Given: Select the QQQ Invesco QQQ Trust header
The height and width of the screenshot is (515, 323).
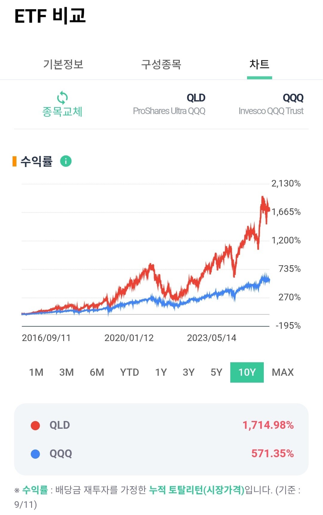Looking at the screenshot, I should [x=271, y=104].
